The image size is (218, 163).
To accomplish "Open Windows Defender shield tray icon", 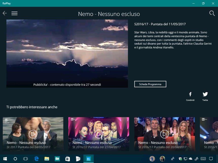I will [180, 159].
